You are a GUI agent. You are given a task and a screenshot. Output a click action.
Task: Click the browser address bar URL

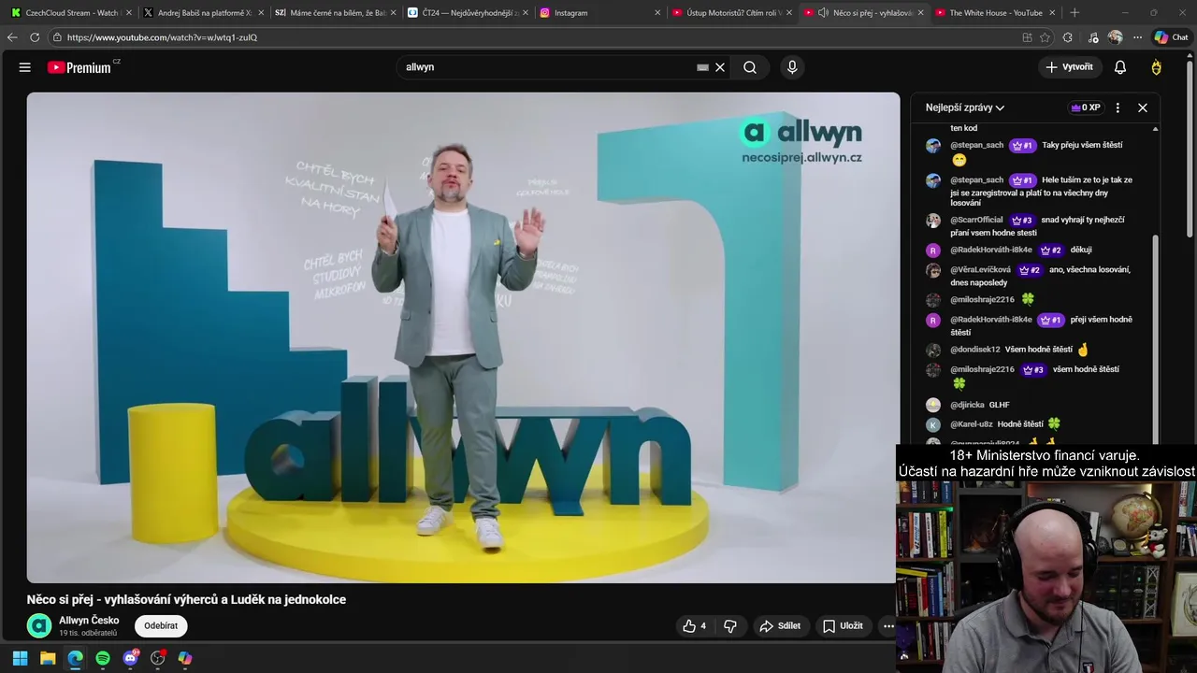pyautogui.click(x=162, y=37)
